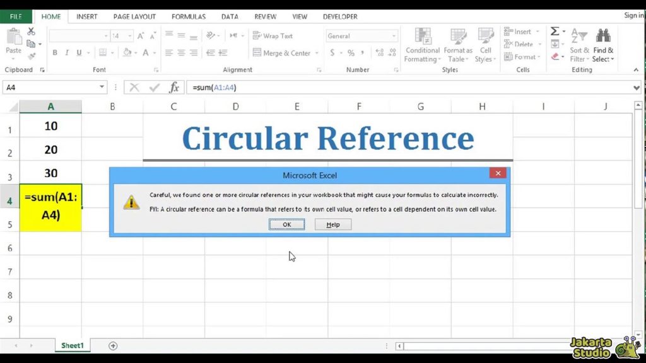Image resolution: width=646 pixels, height=363 pixels.
Task: Apply the Font Color letter A
Action: (146, 53)
